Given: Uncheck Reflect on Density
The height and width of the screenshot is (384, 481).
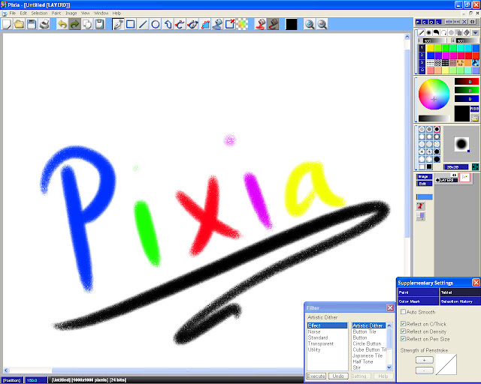Looking at the screenshot, I should tap(404, 331).
